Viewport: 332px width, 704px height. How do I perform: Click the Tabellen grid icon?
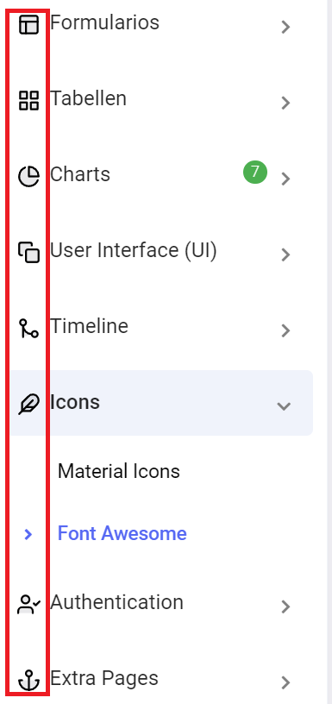click(28, 100)
